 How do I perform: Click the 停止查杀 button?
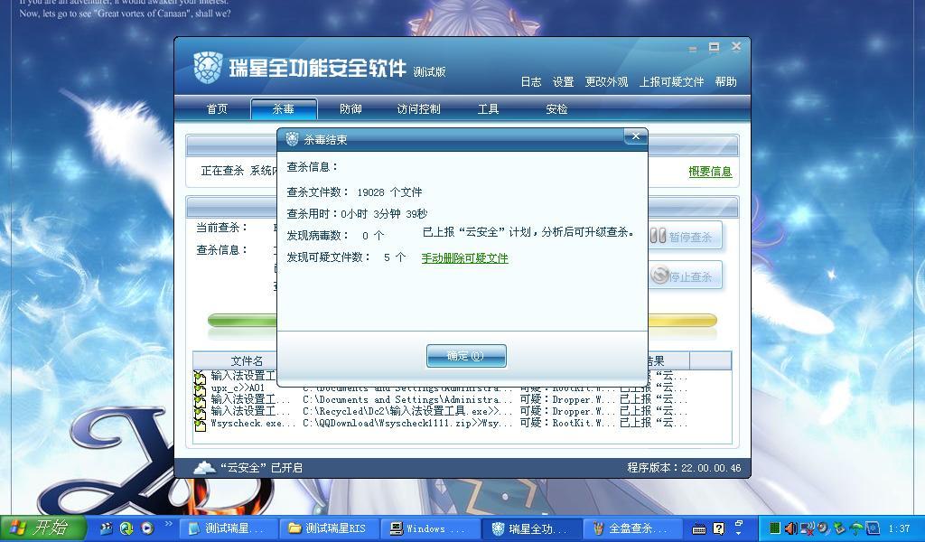pos(686,276)
